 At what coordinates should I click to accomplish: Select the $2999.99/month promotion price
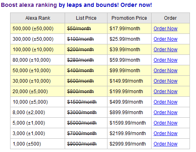128,144
